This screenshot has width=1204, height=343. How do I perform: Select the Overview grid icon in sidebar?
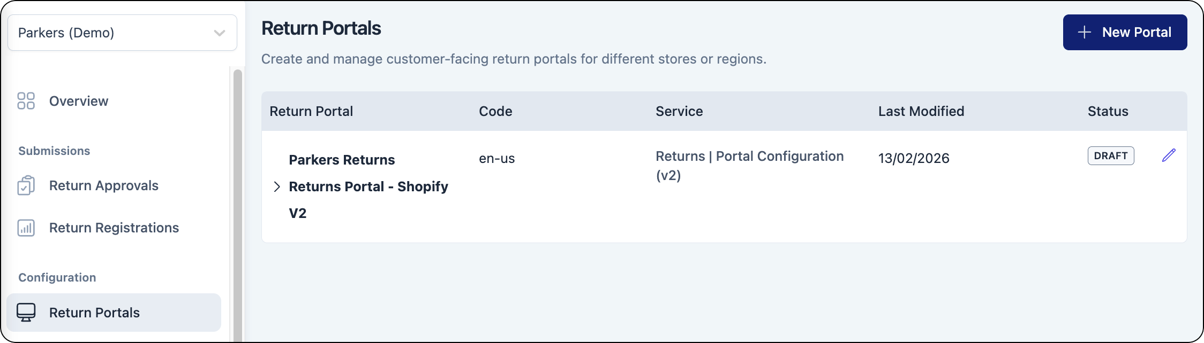[27, 100]
